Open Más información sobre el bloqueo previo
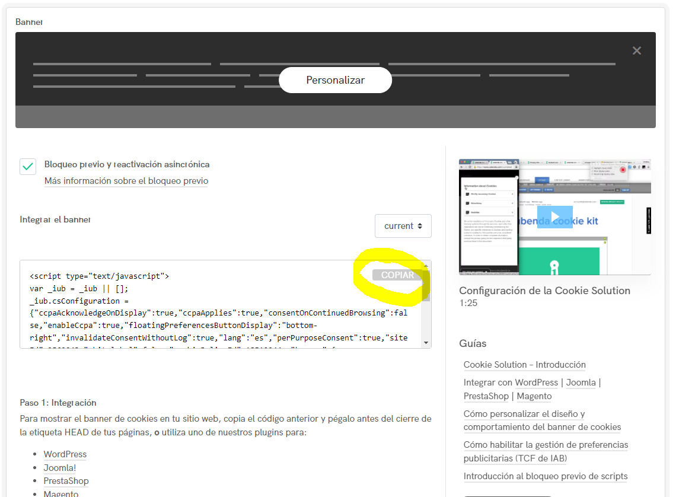This screenshot has width=676, height=497. coord(126,181)
